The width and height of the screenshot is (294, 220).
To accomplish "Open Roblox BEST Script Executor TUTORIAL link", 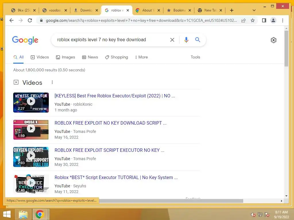I will pyautogui.click(x=116, y=177).
